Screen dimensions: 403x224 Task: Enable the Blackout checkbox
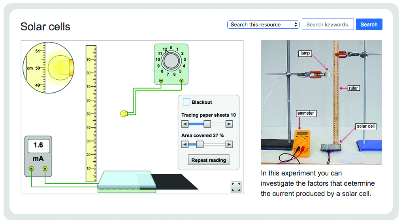coord(186,102)
